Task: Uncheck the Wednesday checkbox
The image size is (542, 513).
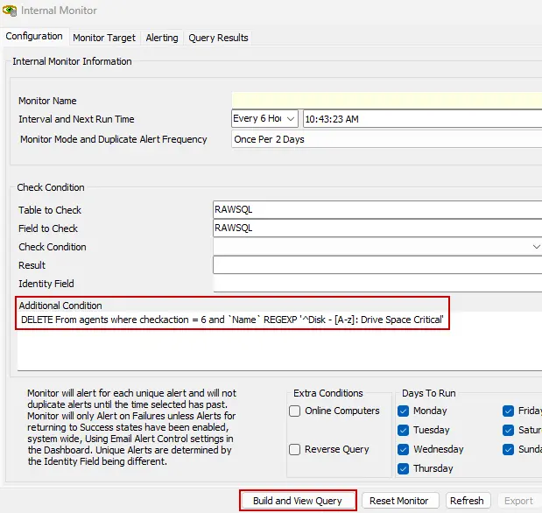Action: tap(403, 449)
